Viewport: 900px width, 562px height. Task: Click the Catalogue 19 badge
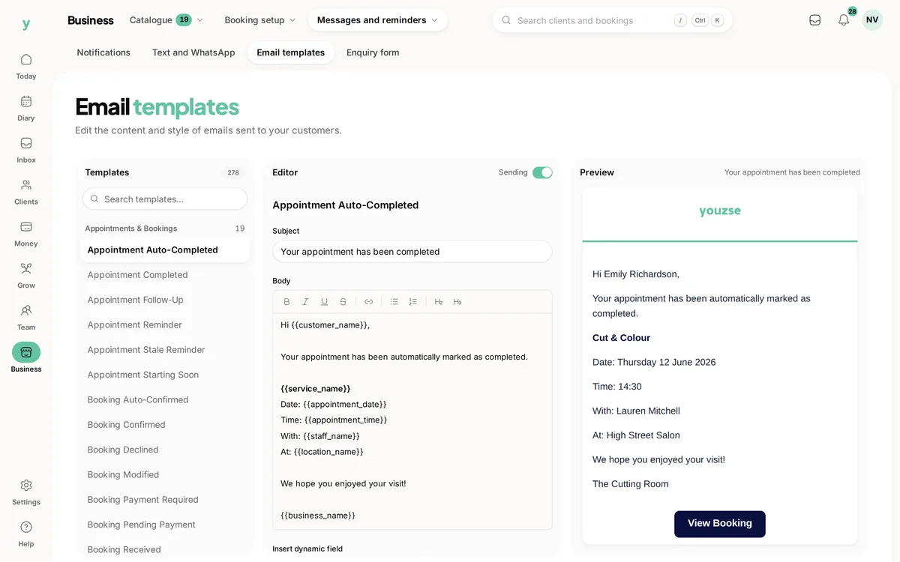point(184,20)
